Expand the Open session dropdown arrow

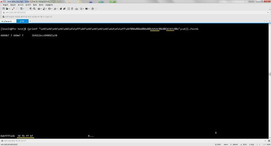(9, 9)
